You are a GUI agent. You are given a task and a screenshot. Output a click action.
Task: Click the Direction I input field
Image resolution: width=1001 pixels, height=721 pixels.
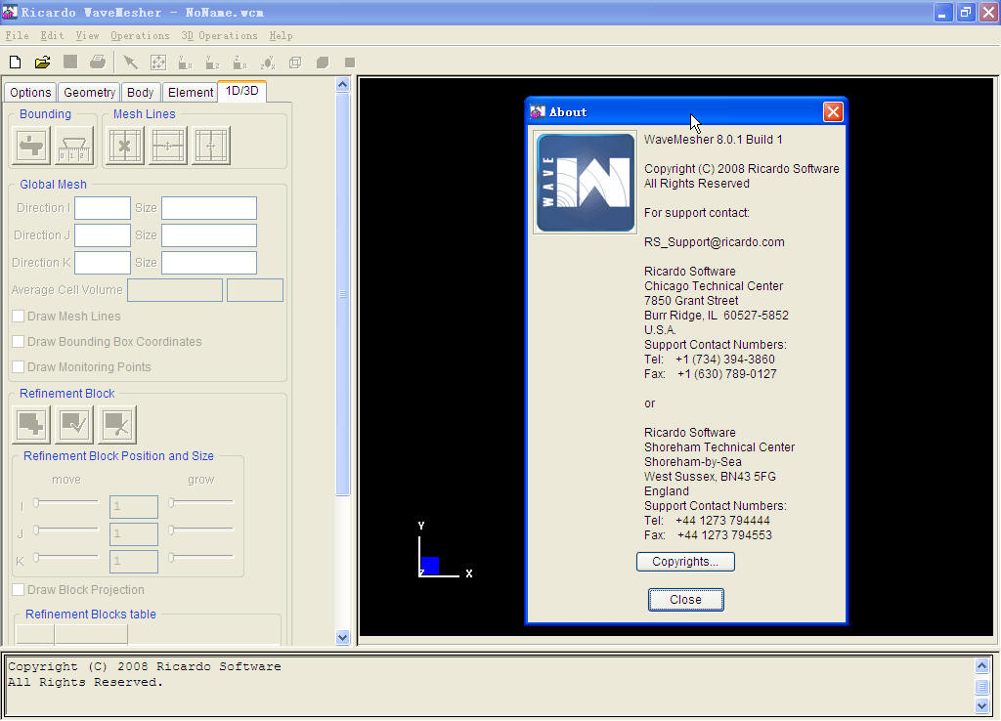pos(102,209)
